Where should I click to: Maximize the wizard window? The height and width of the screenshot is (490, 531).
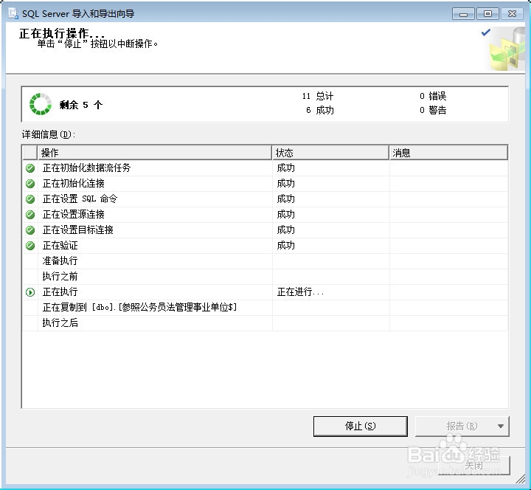point(487,14)
